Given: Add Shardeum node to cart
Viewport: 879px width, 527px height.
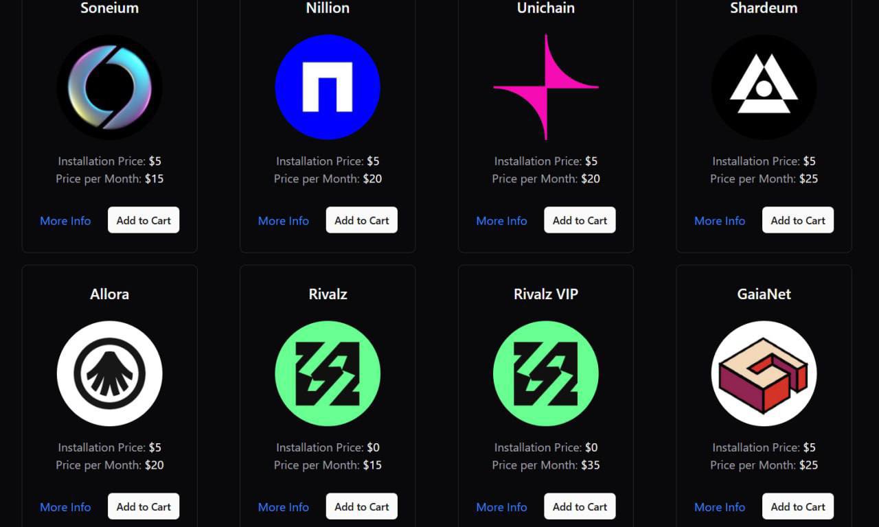Looking at the screenshot, I should [798, 220].
